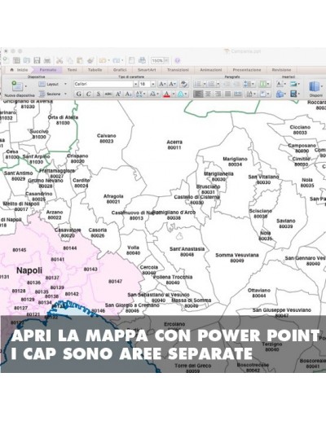Viewport: 326px width, 421px height.
Task: Open the text columns dropdown
Action: (264, 84)
